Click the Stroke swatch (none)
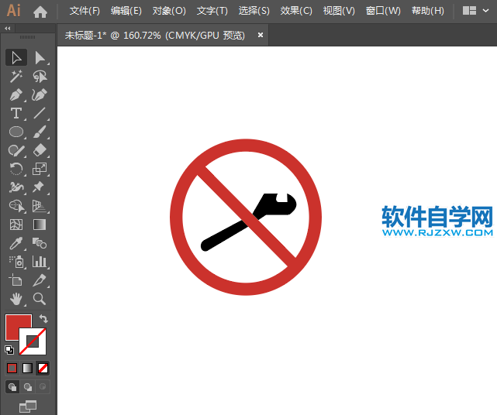The width and height of the screenshot is (497, 415). click(33, 341)
